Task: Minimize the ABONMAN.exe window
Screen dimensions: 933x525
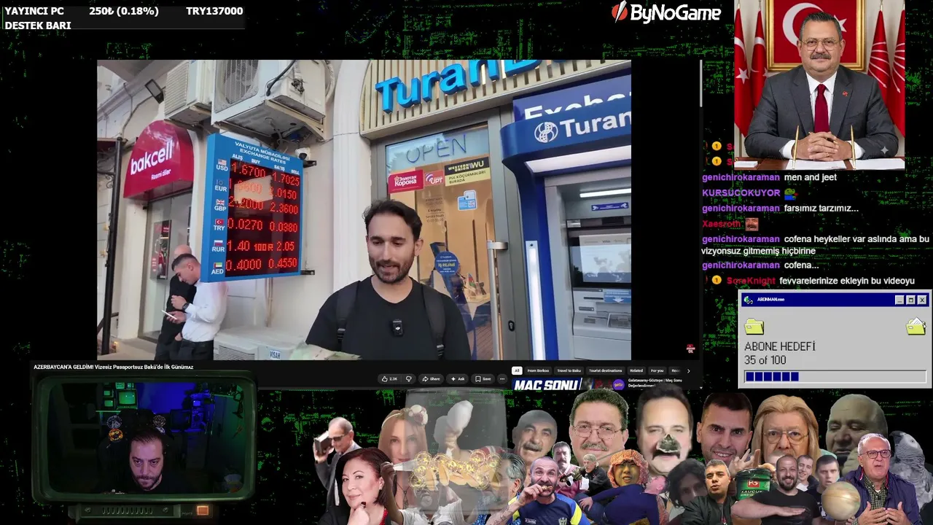Action: tap(899, 300)
